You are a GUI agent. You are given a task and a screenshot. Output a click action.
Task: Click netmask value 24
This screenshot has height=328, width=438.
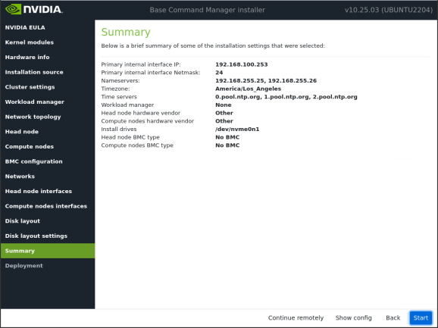pyautogui.click(x=219, y=73)
